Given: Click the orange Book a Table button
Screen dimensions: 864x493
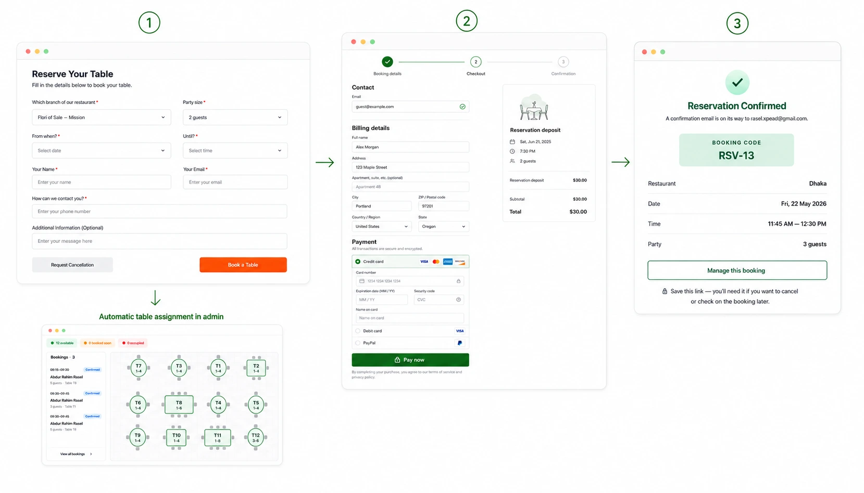Looking at the screenshot, I should click(243, 265).
